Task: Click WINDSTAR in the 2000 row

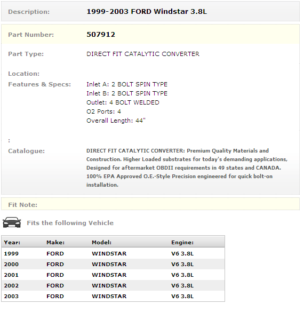Action: 109,264
